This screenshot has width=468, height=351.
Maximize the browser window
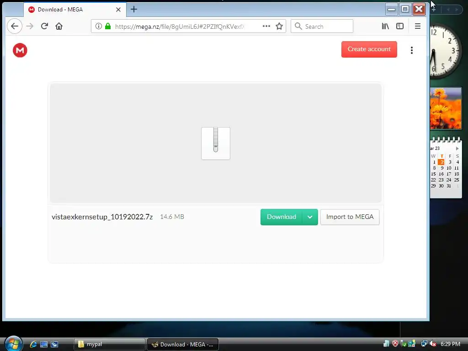coord(405,9)
